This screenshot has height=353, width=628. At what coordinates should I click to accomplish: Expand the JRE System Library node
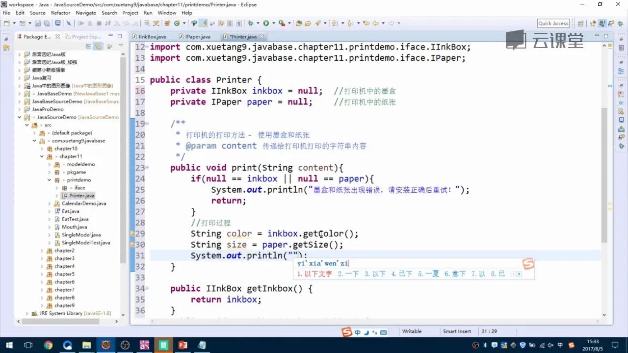[x=26, y=313]
